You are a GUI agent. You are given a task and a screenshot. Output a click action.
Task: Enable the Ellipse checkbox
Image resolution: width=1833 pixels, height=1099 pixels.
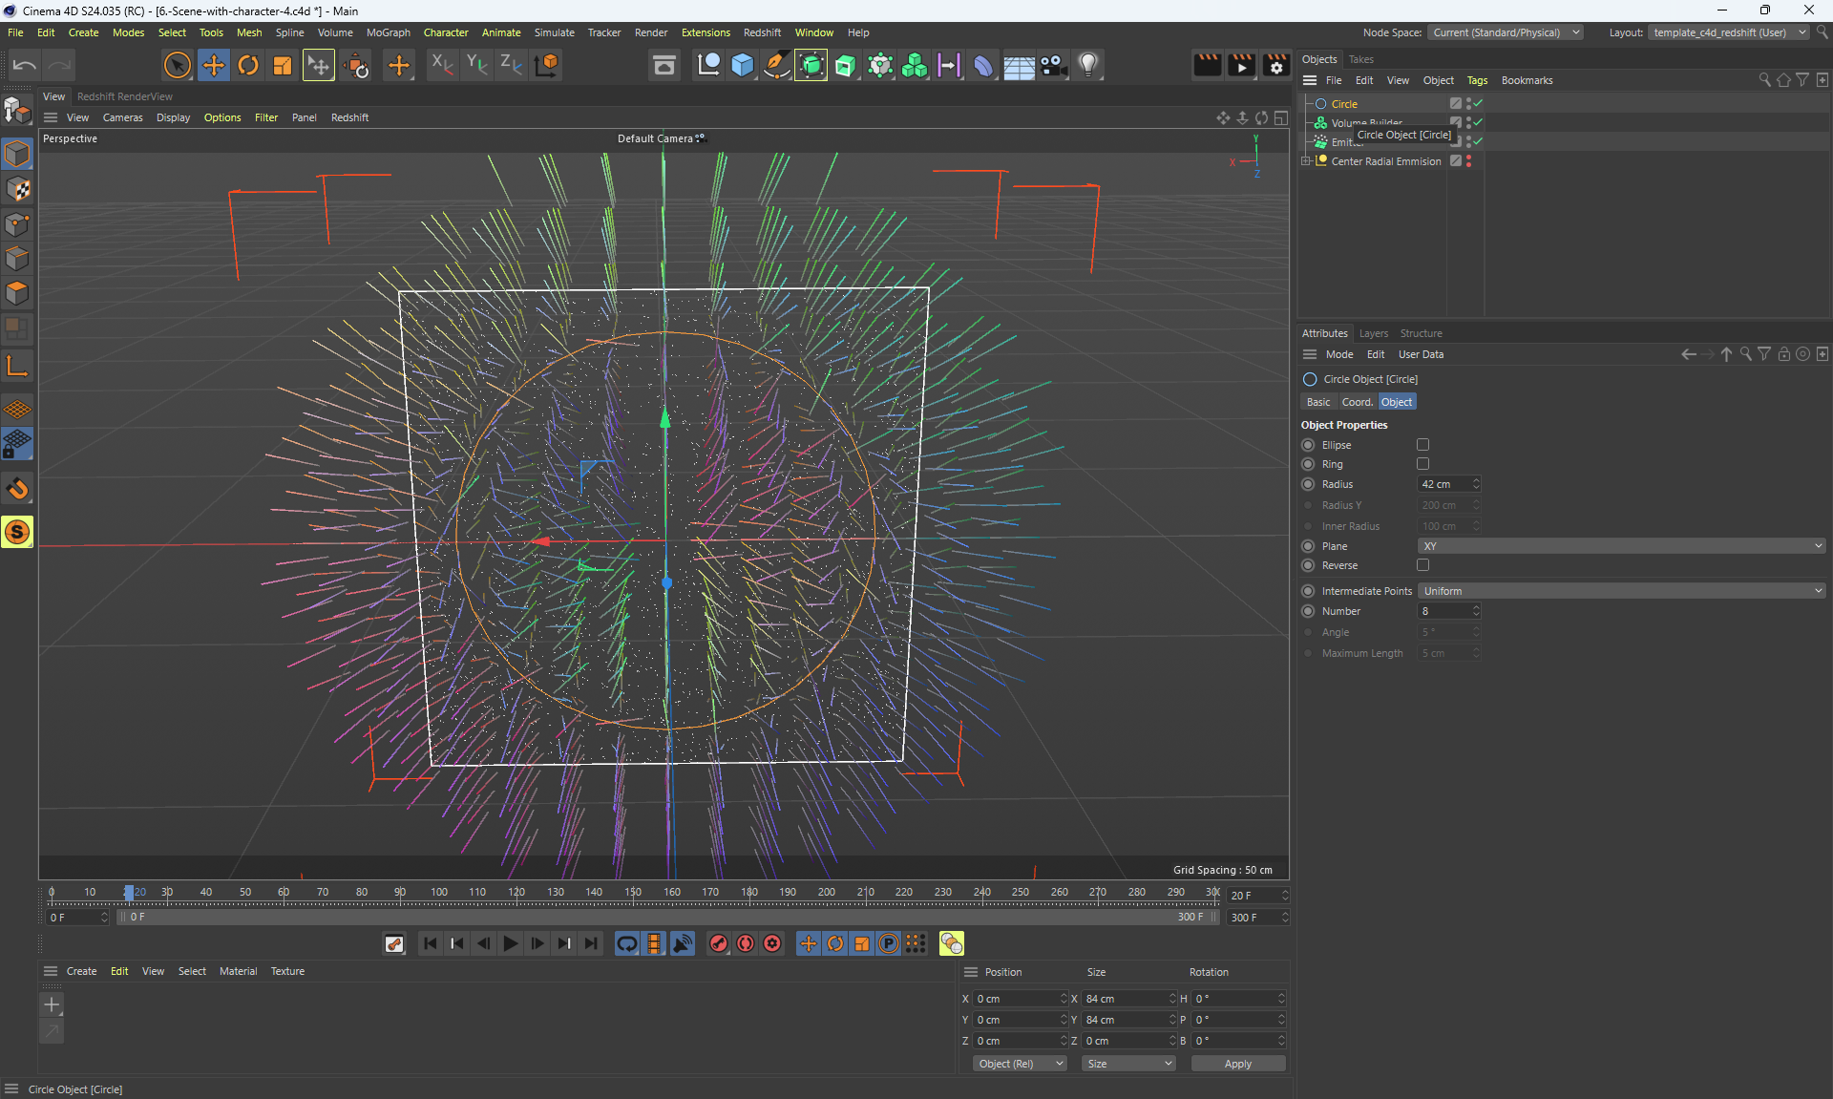[x=1422, y=445]
